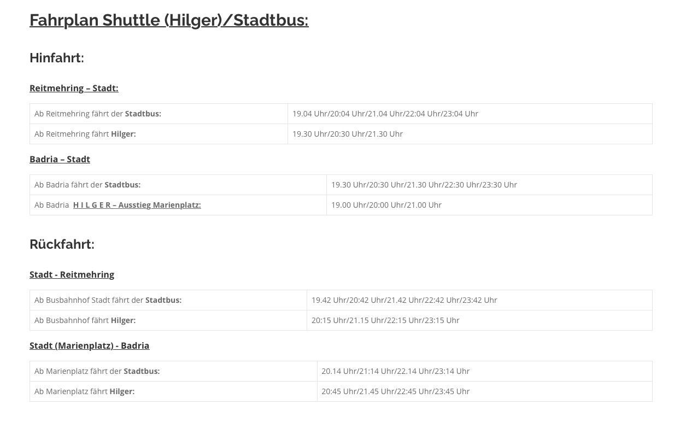Click the Badria – Stadt subheading
Viewport: 686px width, 422px height.
tap(60, 159)
